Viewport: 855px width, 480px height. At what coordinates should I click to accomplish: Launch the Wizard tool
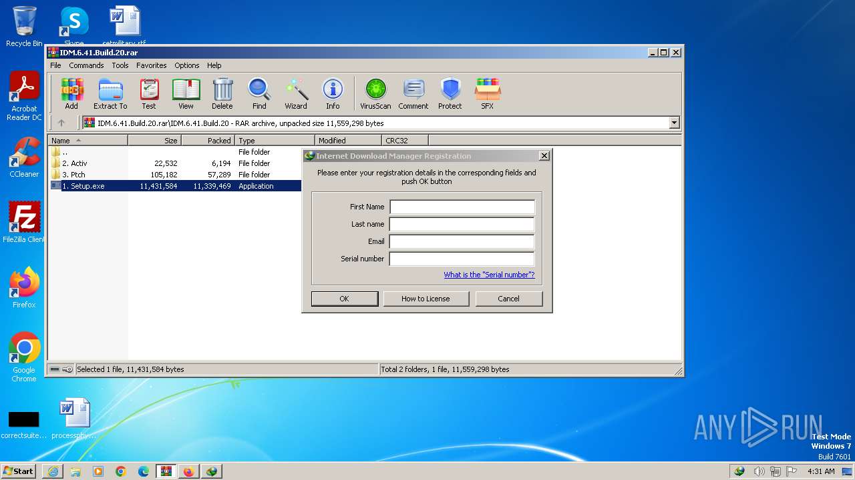[296, 94]
